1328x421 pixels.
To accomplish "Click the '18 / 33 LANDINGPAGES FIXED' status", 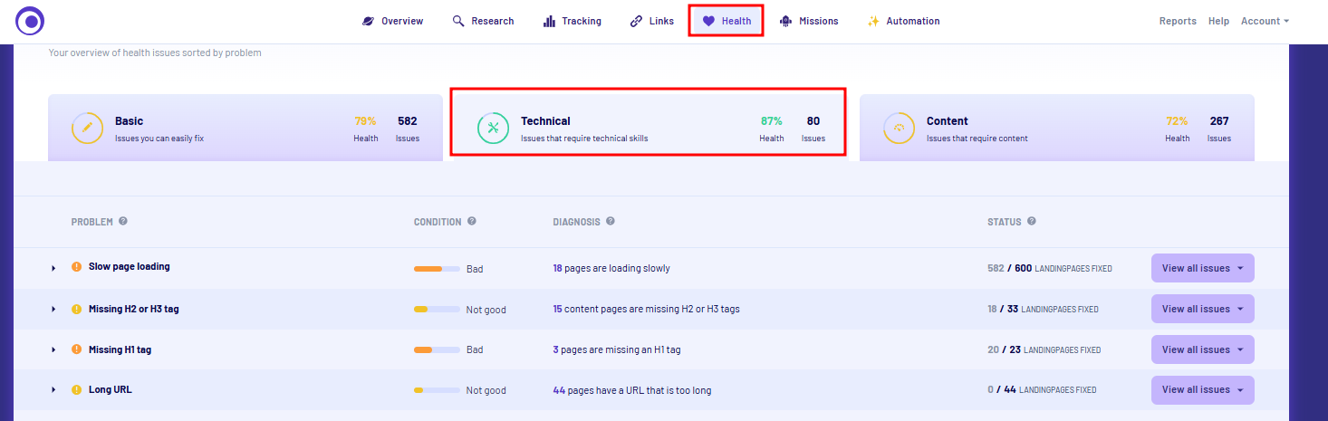I will point(1043,309).
